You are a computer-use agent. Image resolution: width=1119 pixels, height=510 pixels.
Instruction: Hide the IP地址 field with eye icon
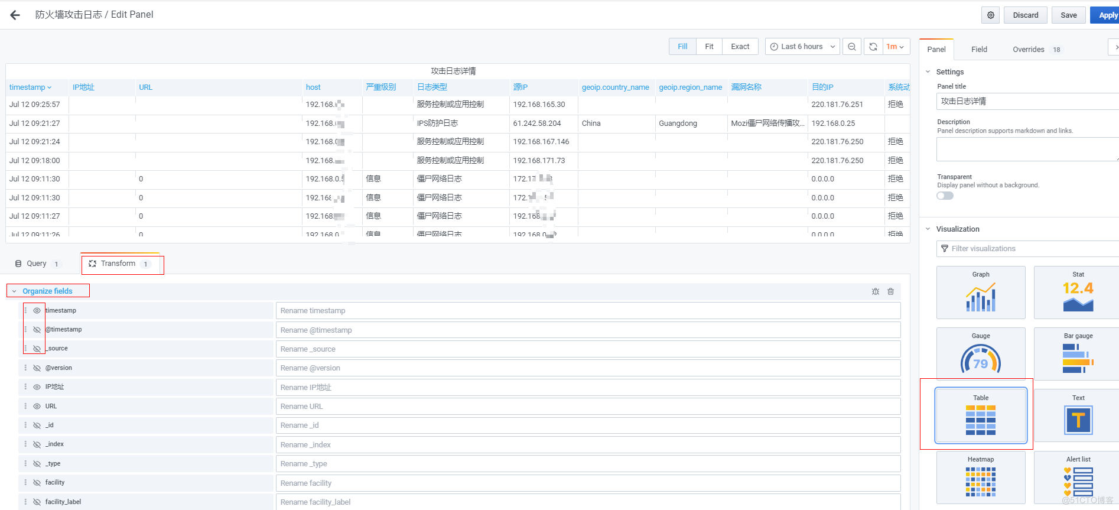pos(37,387)
